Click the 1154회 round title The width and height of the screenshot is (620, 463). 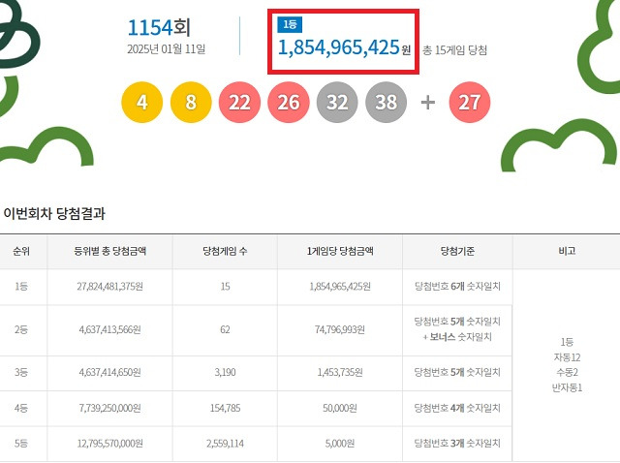pyautogui.click(x=159, y=28)
